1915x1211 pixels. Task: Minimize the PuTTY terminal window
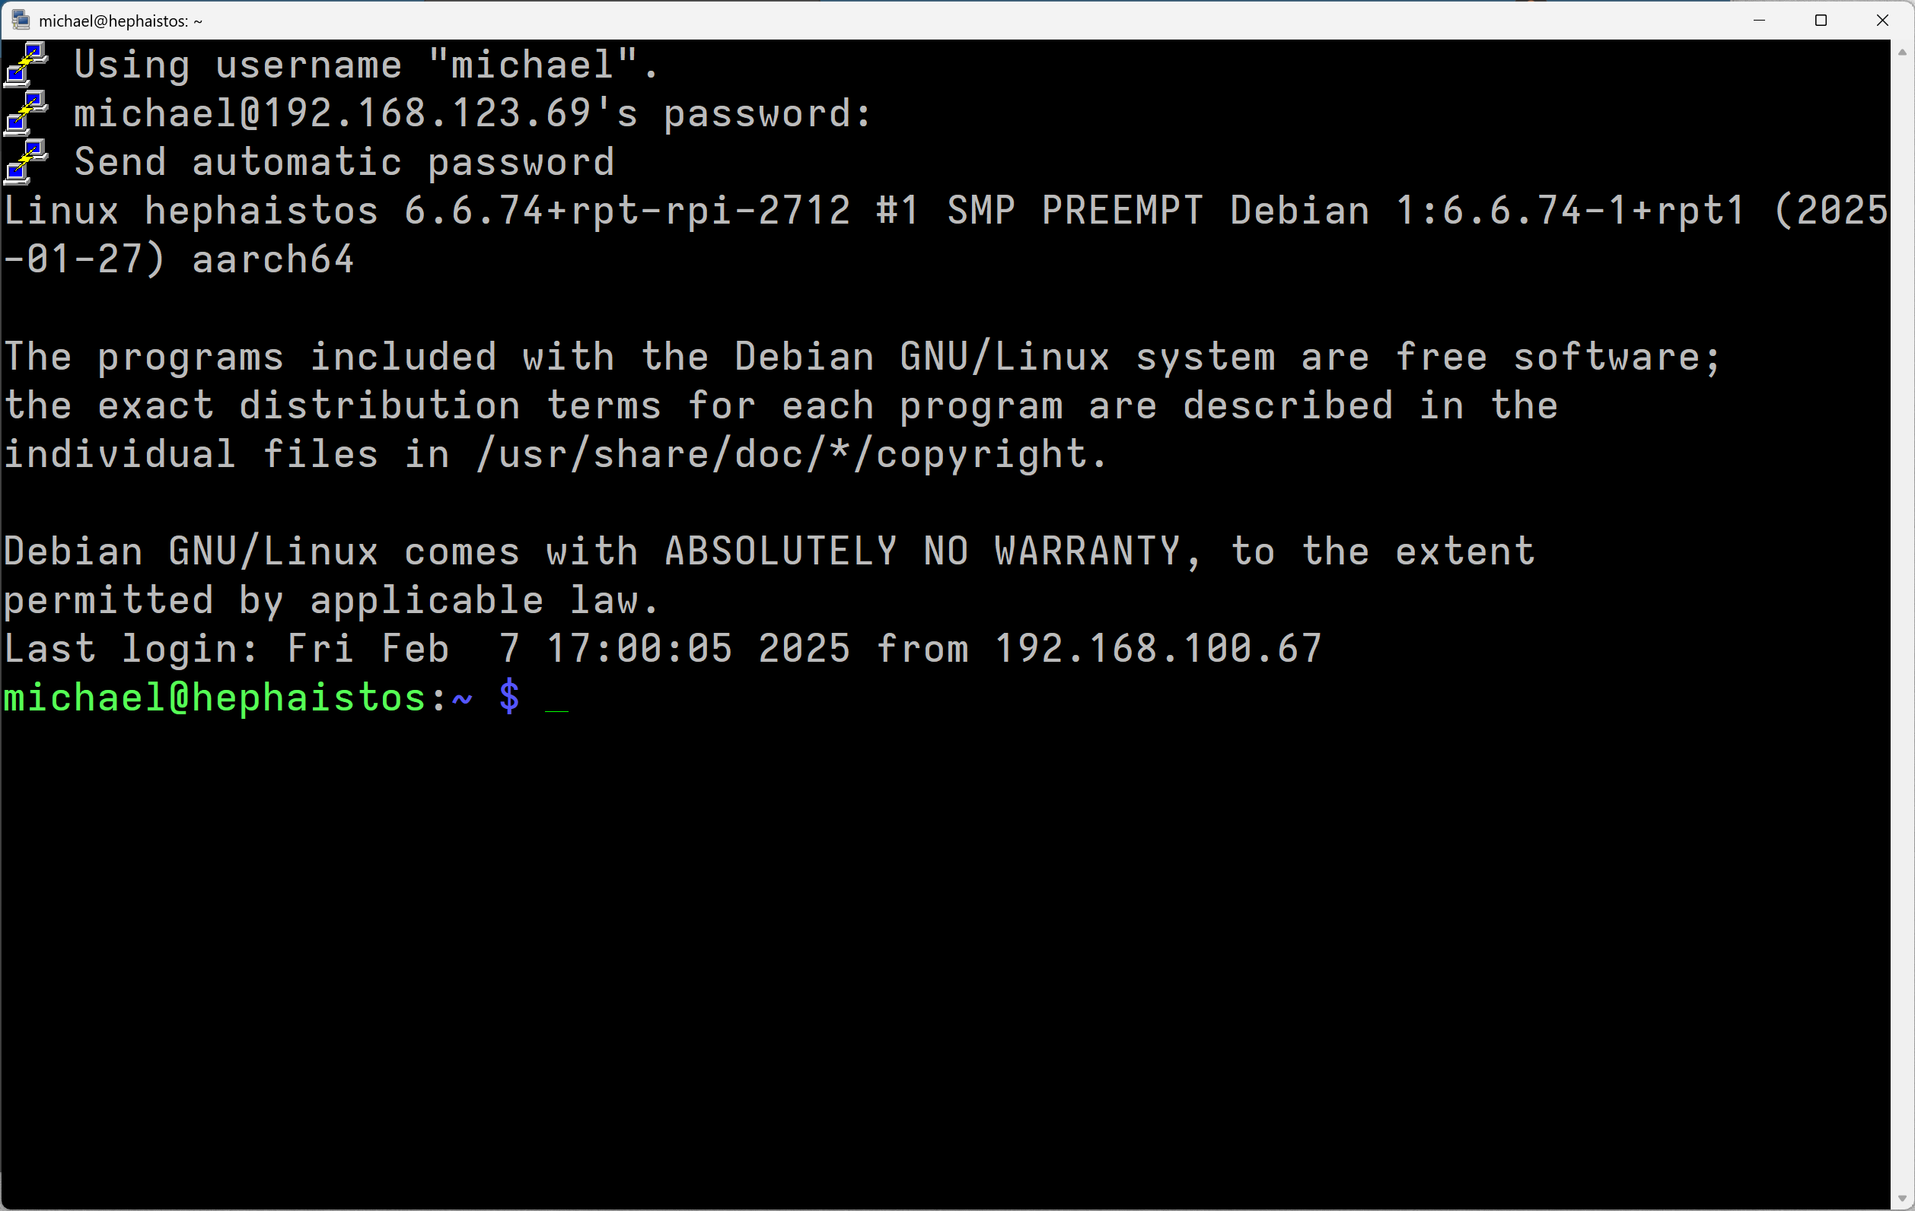coord(1759,21)
